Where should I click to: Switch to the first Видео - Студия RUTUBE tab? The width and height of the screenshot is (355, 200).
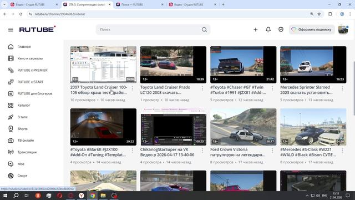tap(34, 4)
